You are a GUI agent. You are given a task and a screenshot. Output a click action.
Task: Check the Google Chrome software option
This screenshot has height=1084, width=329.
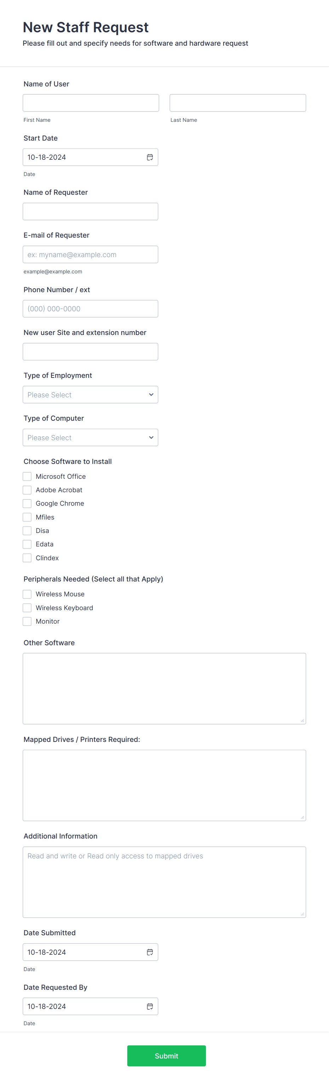(x=27, y=503)
